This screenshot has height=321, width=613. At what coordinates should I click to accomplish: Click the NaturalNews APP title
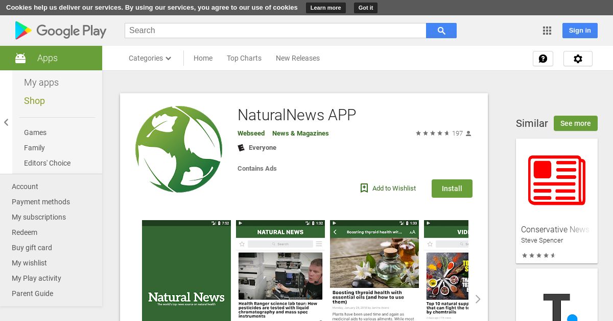(x=297, y=115)
